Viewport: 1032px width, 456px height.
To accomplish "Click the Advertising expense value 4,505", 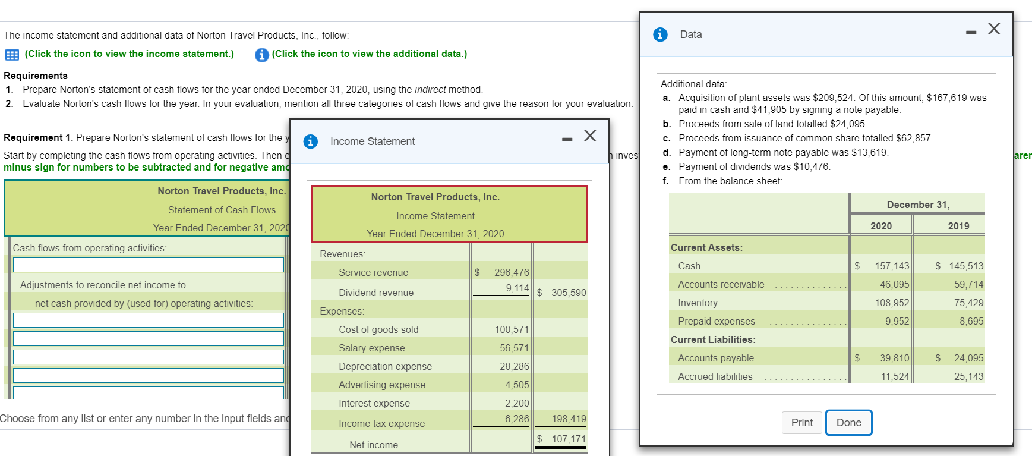I will (517, 385).
